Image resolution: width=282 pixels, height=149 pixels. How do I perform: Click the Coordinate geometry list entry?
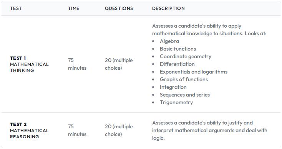click(x=186, y=56)
